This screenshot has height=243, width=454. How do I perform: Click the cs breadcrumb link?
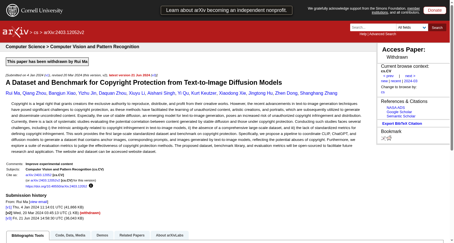pyautogui.click(x=36, y=33)
